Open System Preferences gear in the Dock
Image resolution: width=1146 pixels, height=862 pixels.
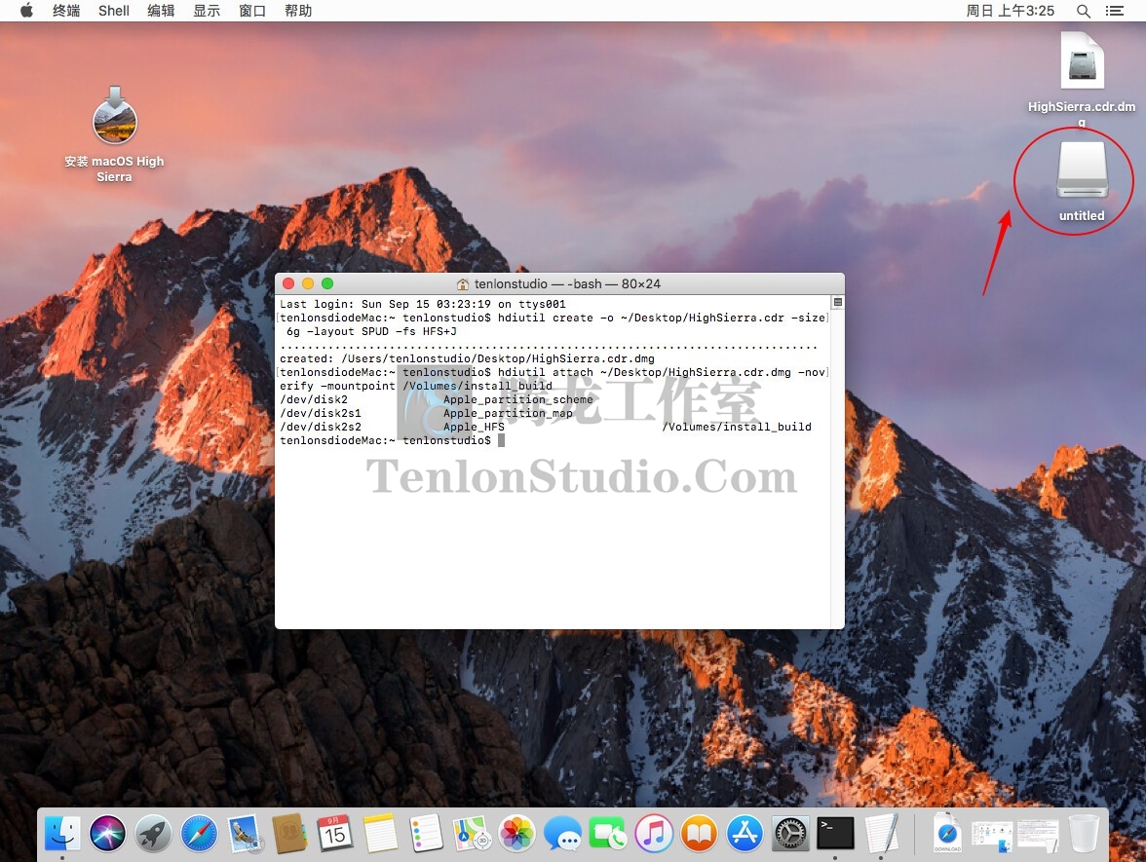click(790, 834)
